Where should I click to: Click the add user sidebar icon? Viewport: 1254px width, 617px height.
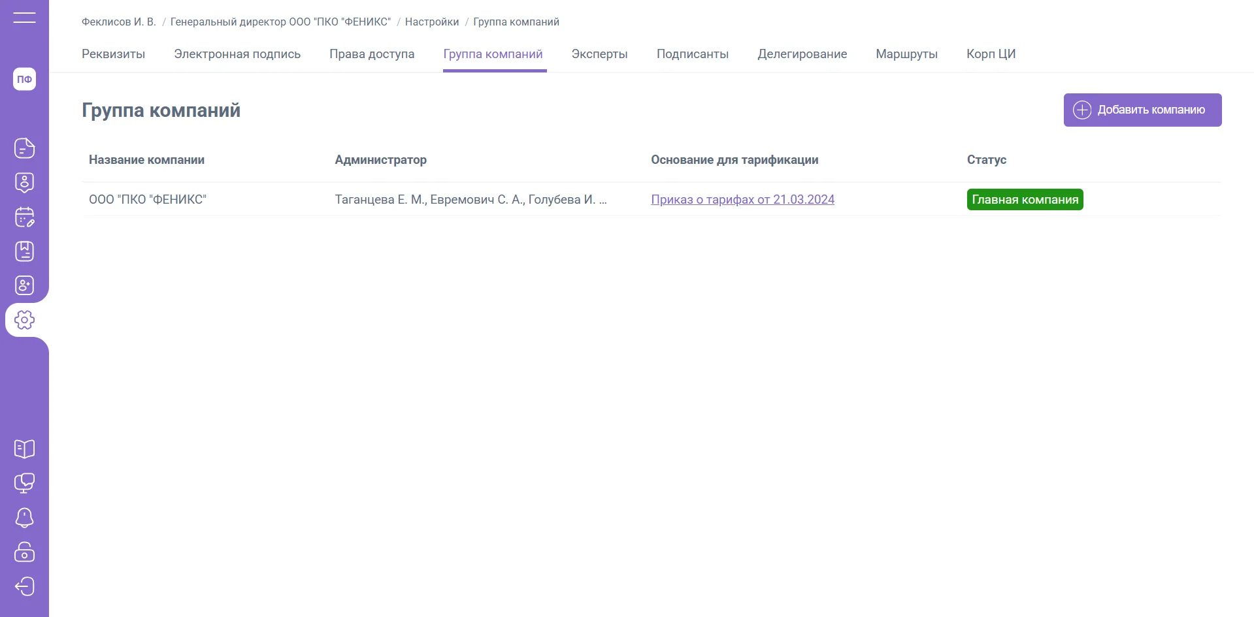[24, 285]
